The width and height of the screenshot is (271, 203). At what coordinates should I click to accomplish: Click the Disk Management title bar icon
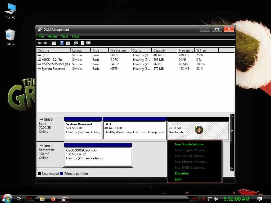tap(40, 30)
